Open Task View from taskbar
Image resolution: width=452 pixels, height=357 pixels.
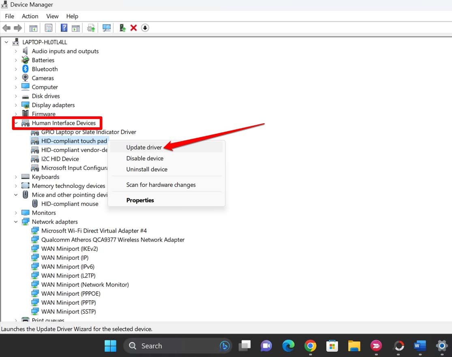pyautogui.click(x=244, y=346)
